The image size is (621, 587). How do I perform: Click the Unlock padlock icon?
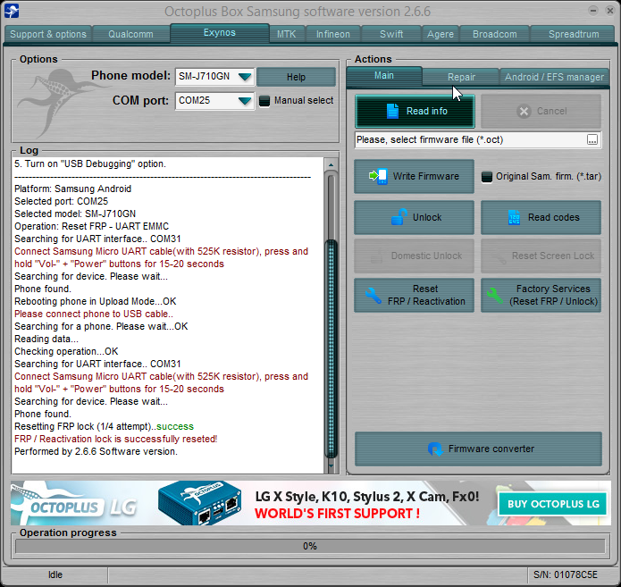[399, 216]
